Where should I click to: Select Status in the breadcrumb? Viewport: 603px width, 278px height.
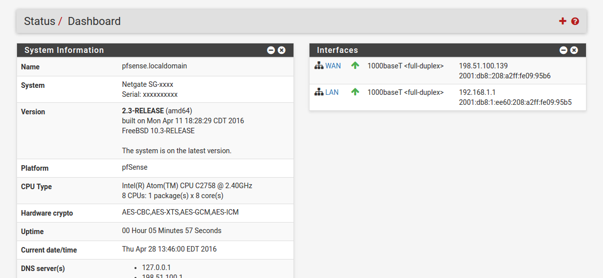tap(39, 21)
